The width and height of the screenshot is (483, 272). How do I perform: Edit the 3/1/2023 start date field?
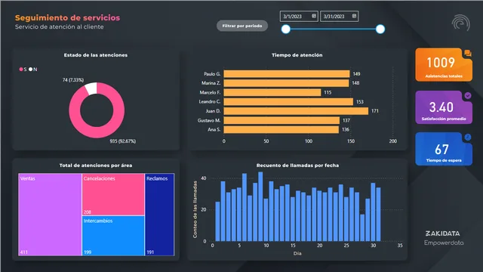tap(299, 17)
